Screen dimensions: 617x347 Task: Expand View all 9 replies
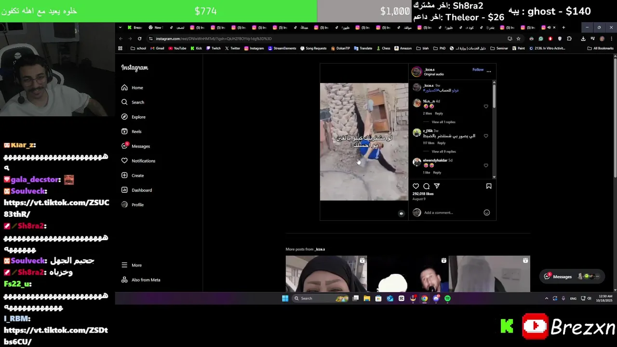pos(443,151)
